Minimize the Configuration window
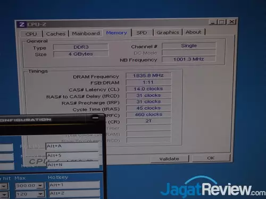Screen dimensions: 266x199 pyautogui.click(x=95, y=117)
